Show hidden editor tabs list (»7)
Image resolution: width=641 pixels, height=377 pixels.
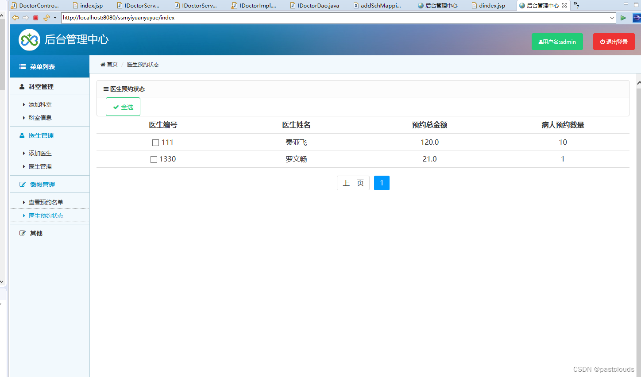[576, 5]
